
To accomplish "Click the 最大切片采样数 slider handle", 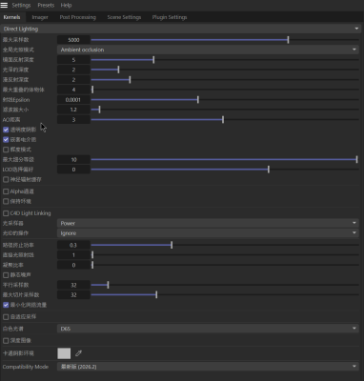I will click(x=156, y=294).
